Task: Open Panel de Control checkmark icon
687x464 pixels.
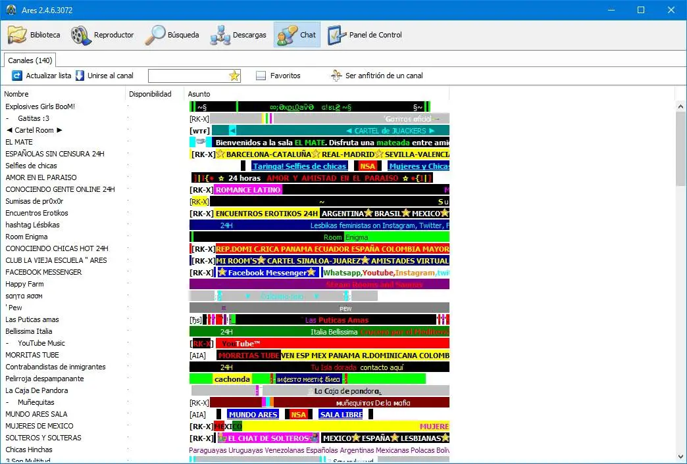Action: 336,35
